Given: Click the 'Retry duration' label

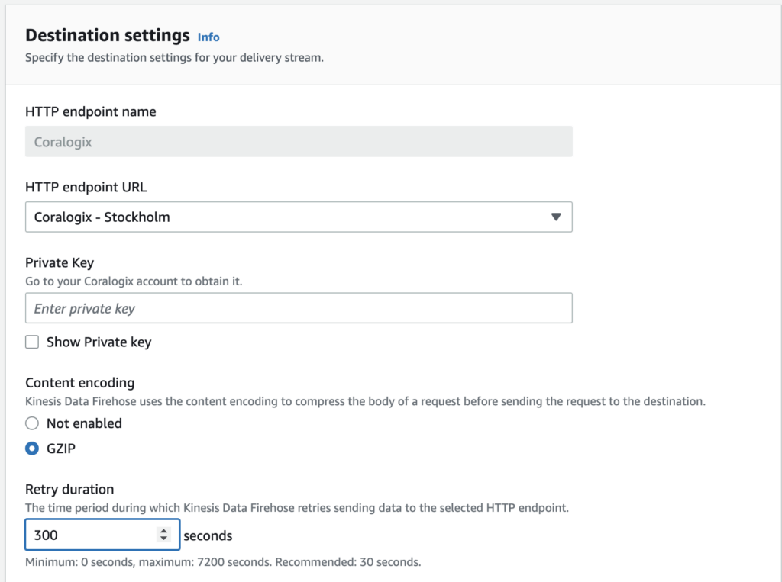Looking at the screenshot, I should point(69,489).
